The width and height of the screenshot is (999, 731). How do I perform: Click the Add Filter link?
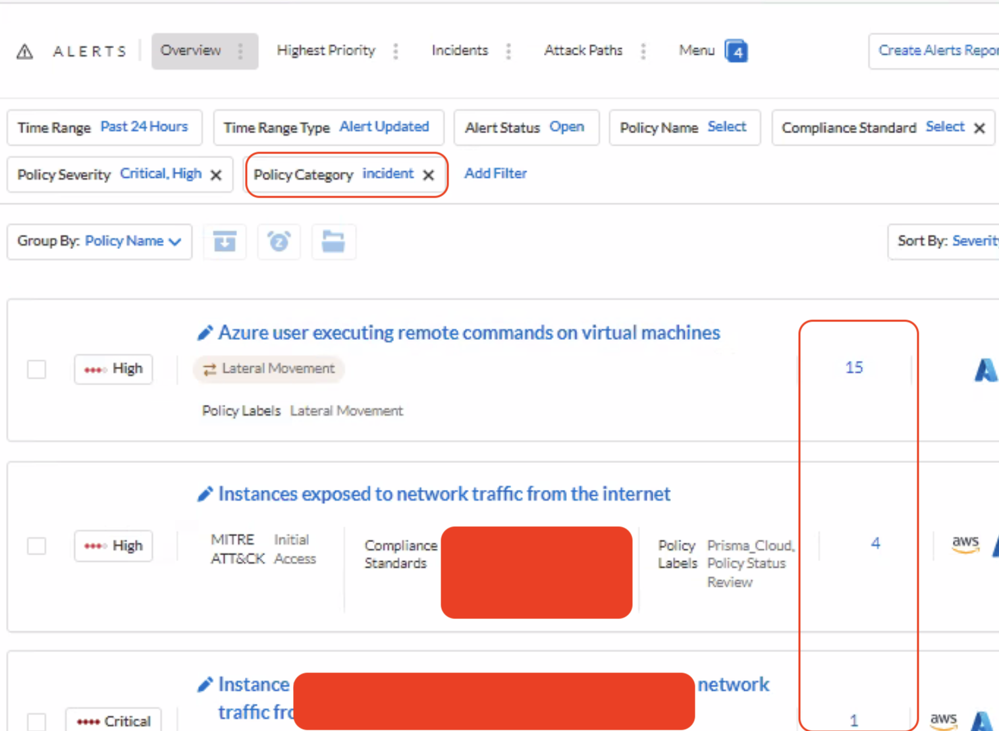point(495,173)
